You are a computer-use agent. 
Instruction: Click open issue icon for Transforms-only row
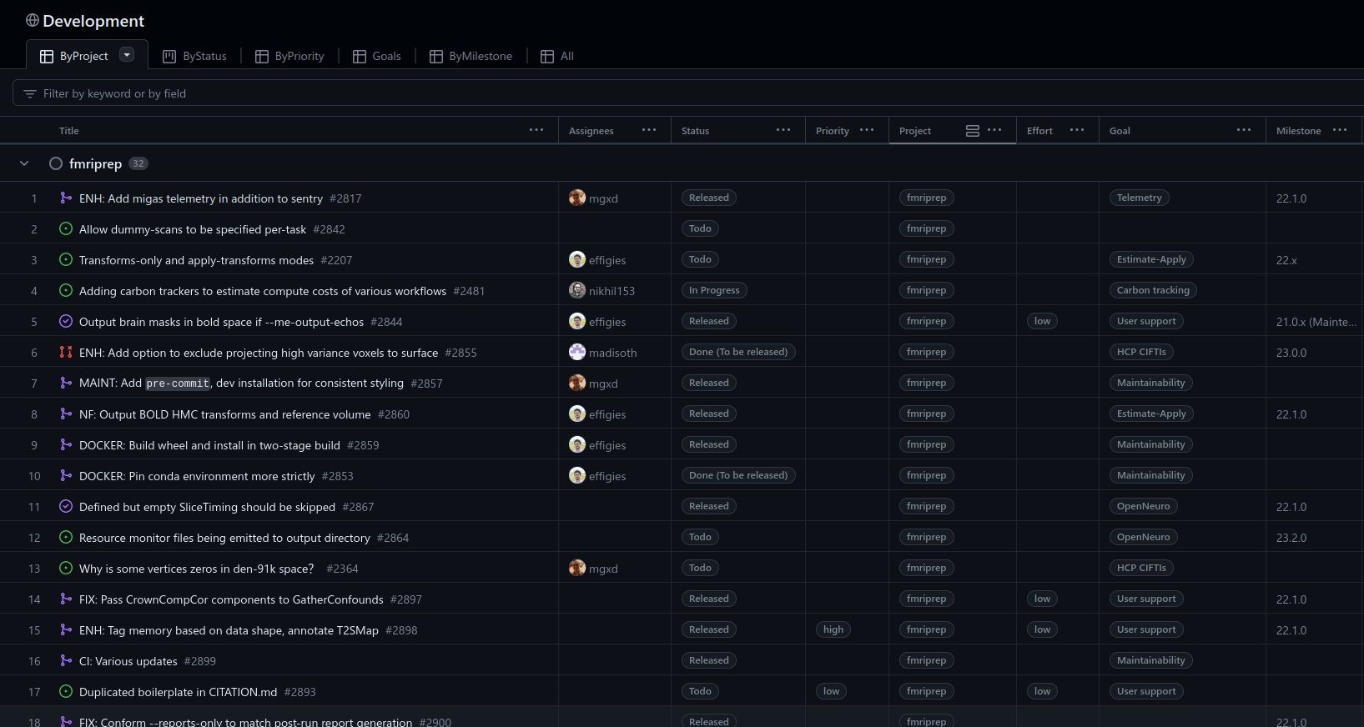pos(66,259)
